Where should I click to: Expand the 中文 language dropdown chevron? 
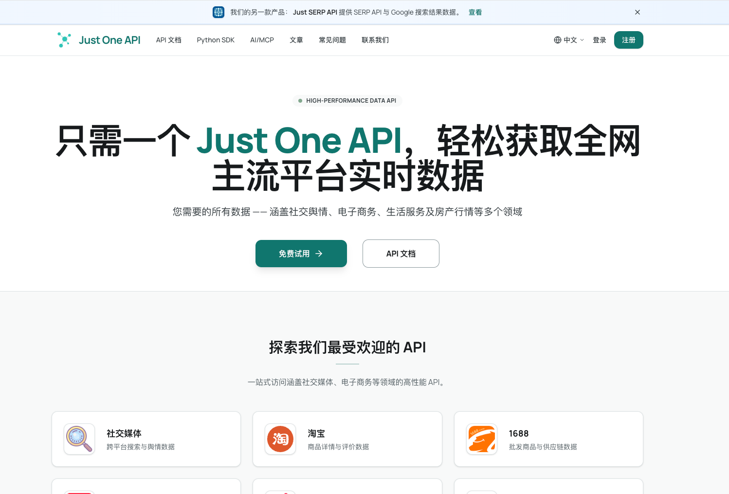coord(582,40)
